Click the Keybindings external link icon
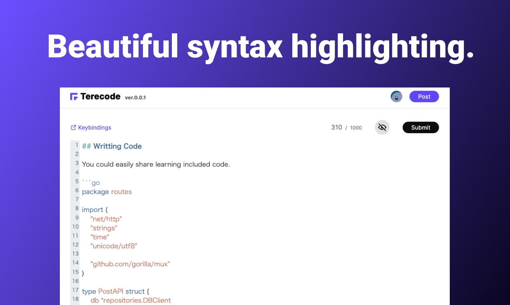 pos(73,128)
